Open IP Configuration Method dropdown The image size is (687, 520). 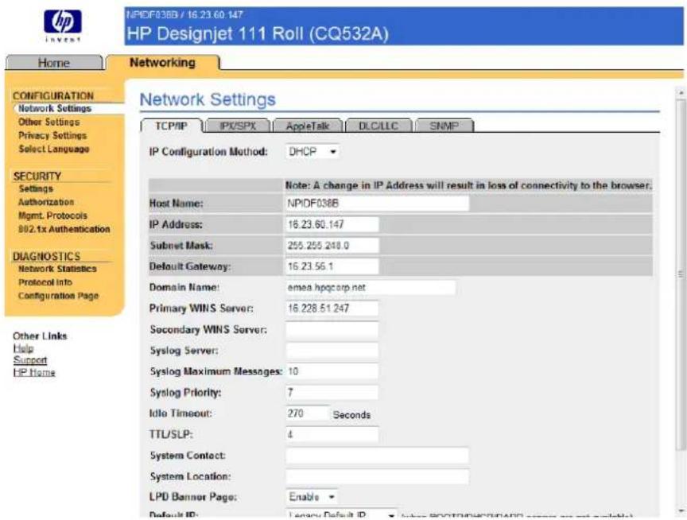coord(312,152)
